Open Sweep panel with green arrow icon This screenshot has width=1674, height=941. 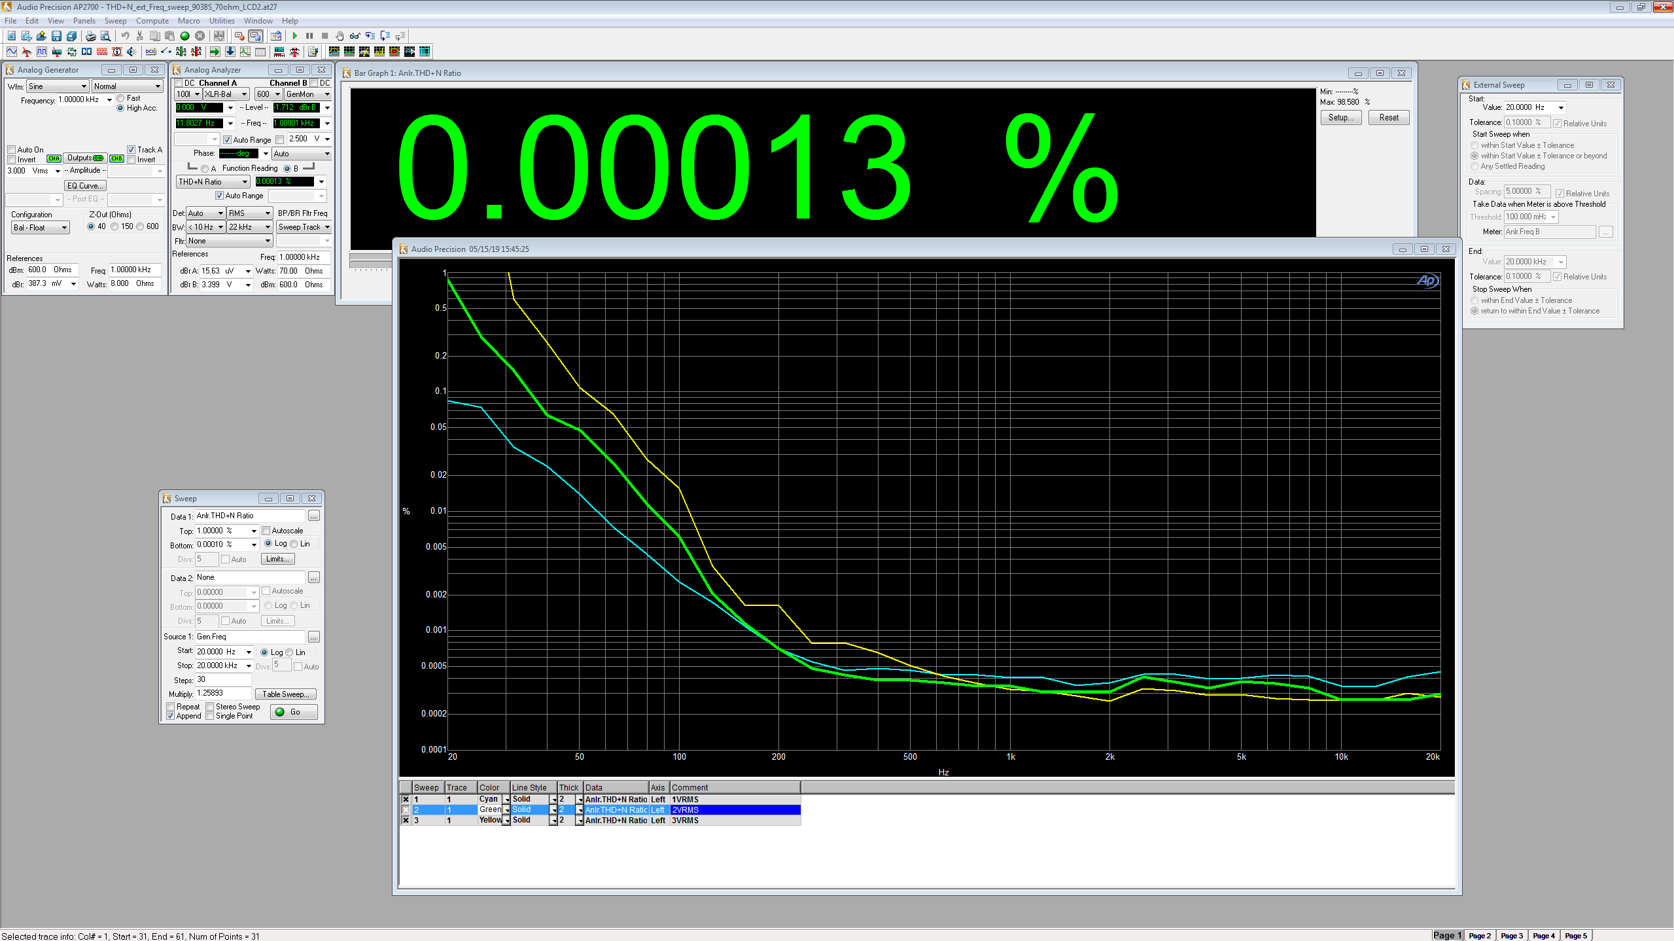[x=215, y=52]
